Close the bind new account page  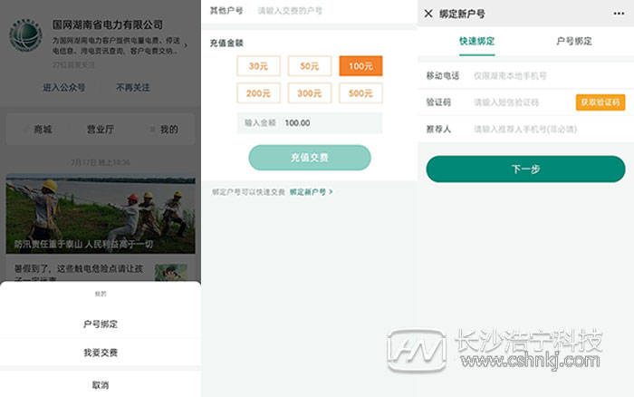click(x=428, y=14)
